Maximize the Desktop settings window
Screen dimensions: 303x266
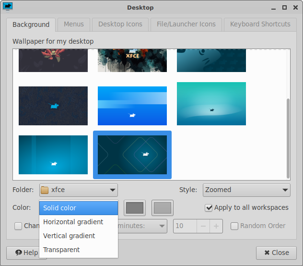pyautogui.click(x=284, y=7)
